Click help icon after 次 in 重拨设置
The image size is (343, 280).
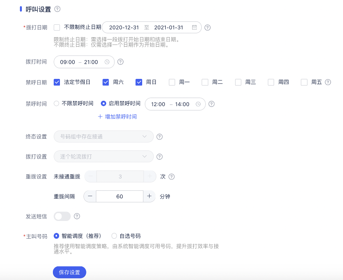(x=171, y=177)
